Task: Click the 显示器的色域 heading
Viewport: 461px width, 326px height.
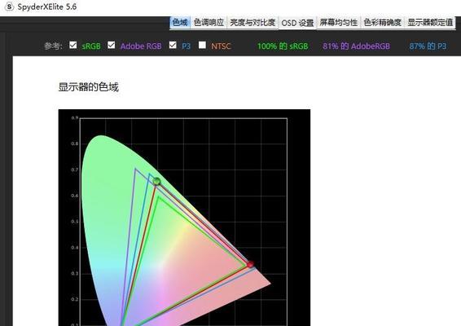Action: pos(89,87)
